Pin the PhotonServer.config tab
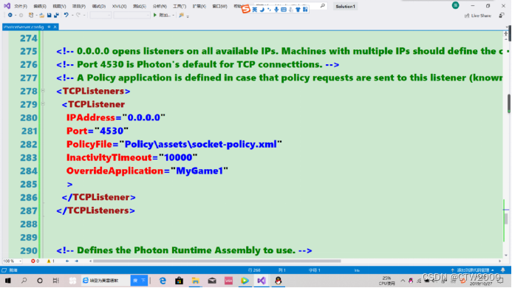The width and height of the screenshot is (512, 288). click(49, 27)
